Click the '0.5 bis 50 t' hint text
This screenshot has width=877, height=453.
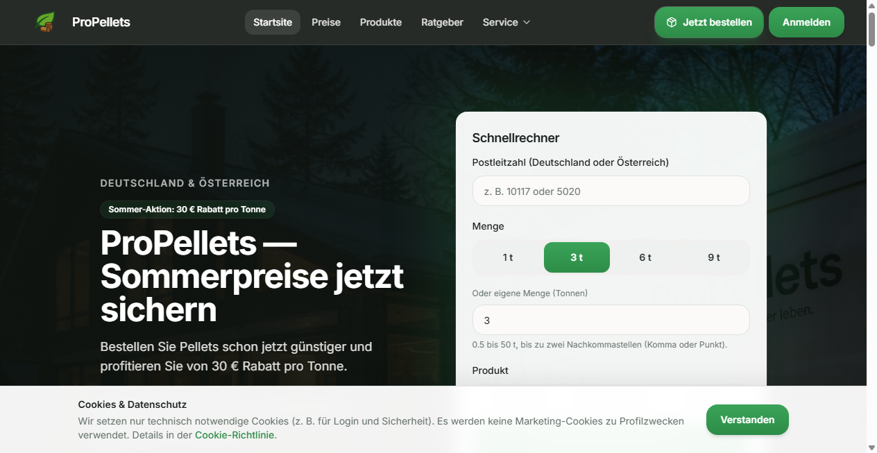[x=599, y=345]
